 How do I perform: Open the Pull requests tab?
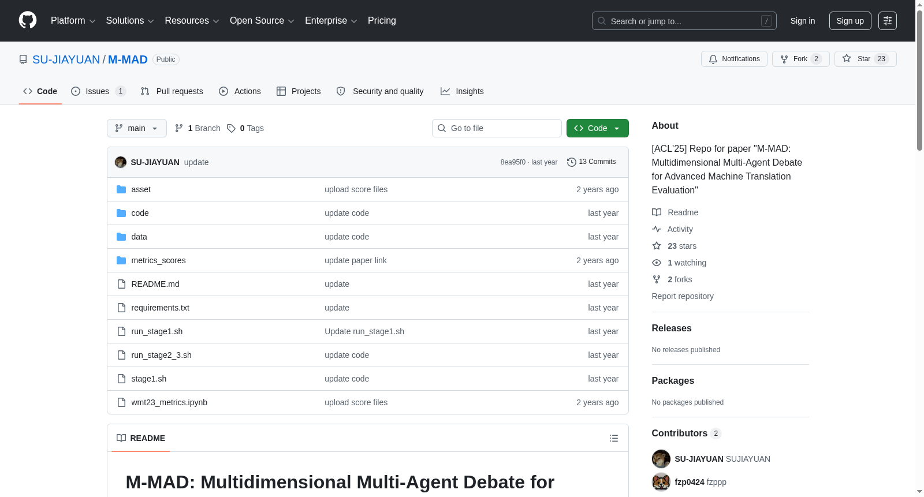point(172,91)
